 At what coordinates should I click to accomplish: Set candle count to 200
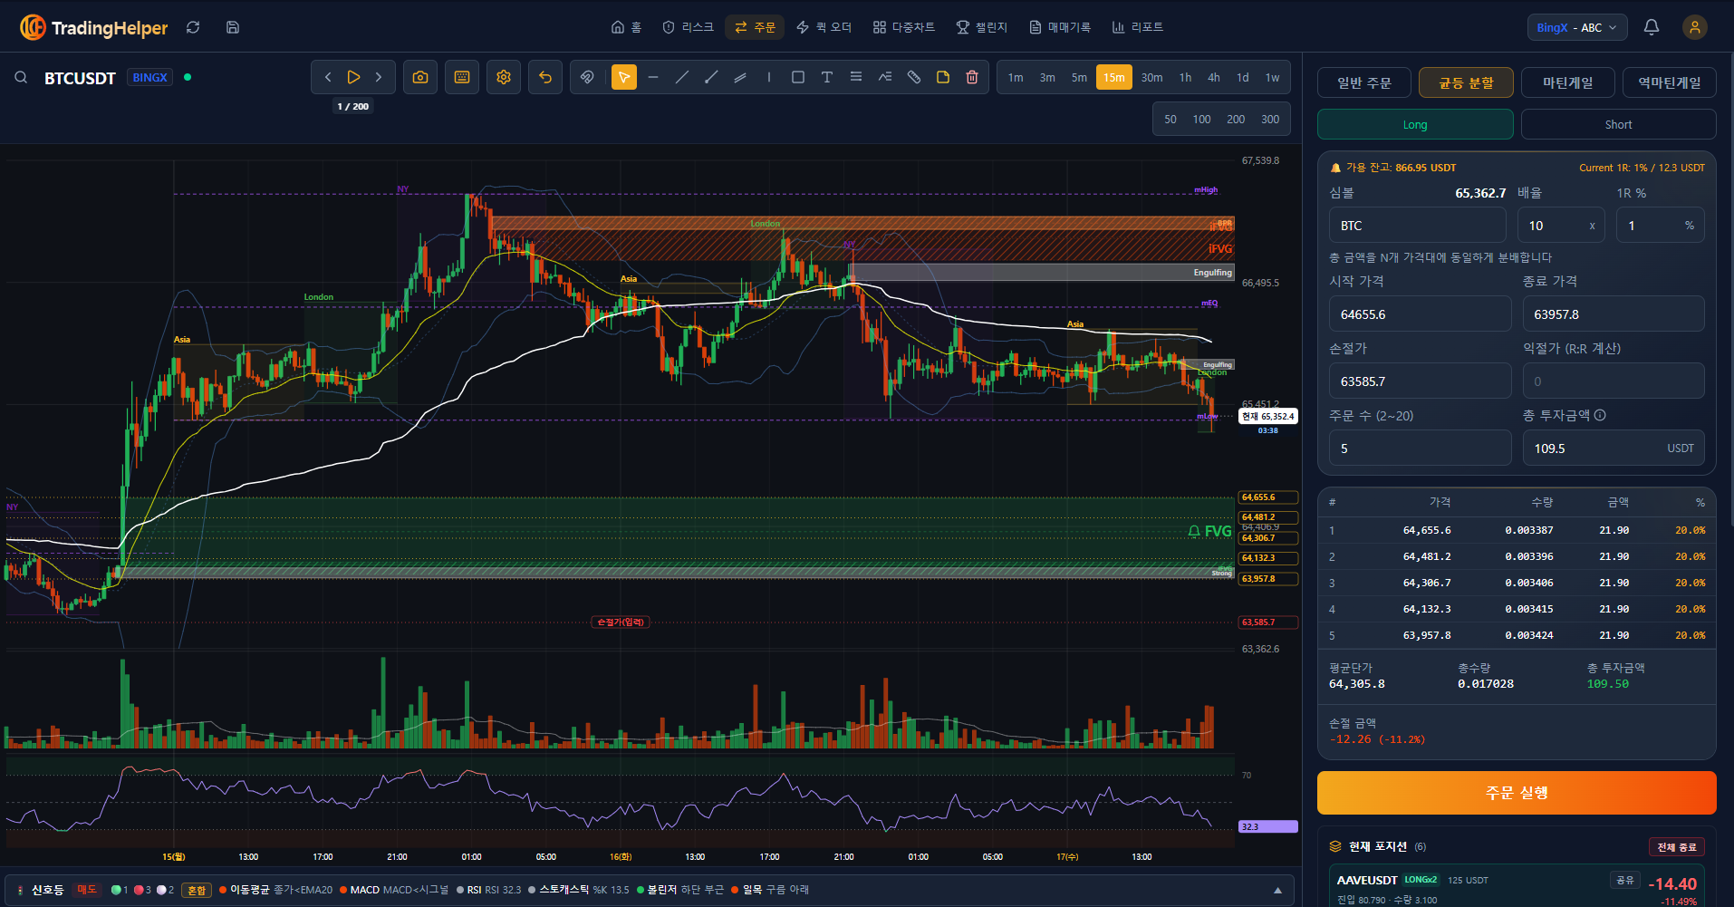click(1236, 119)
